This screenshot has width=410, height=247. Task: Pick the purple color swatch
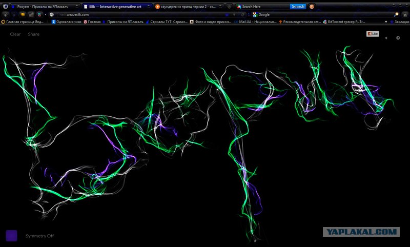coord(11,235)
